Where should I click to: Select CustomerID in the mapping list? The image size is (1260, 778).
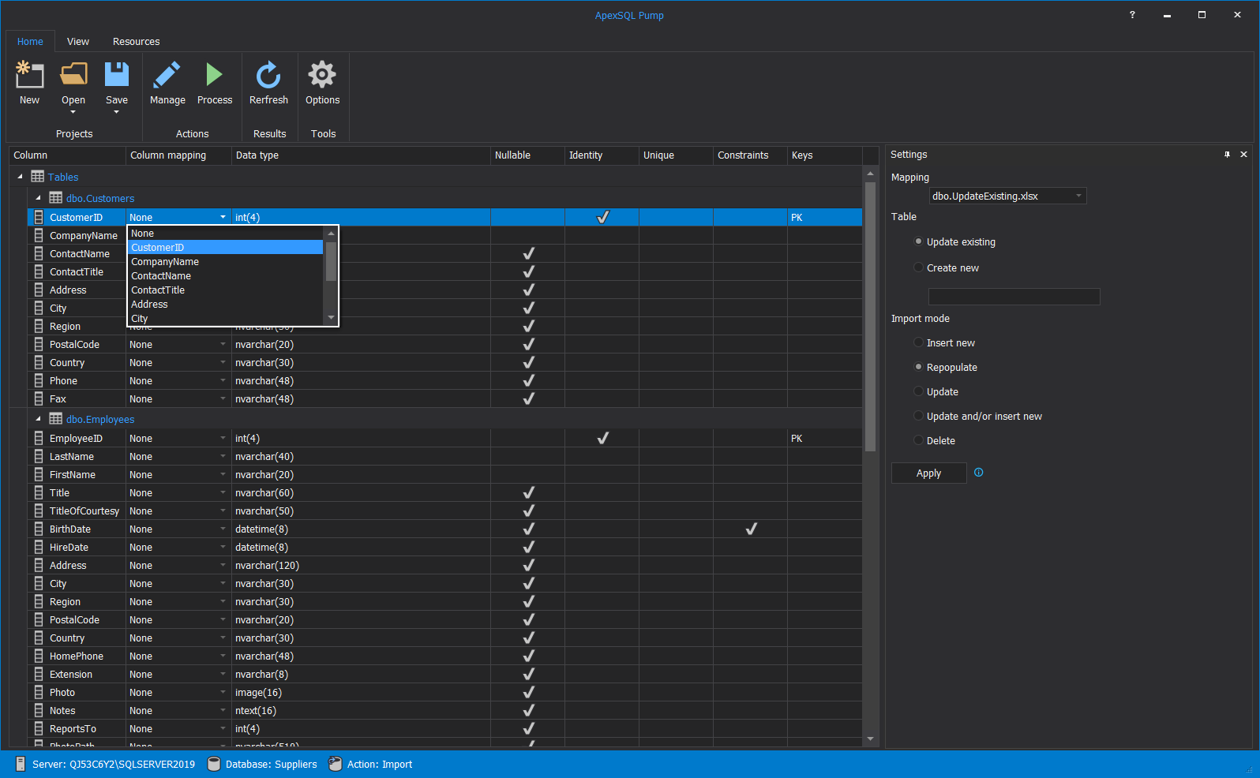(x=226, y=248)
